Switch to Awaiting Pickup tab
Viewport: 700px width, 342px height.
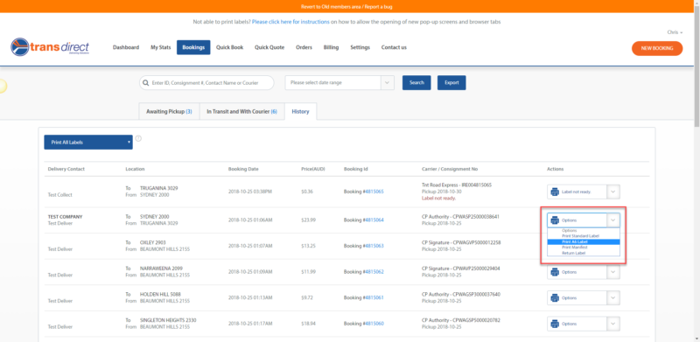[169, 112]
